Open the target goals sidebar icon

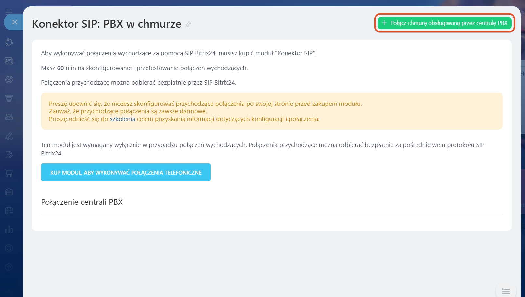click(x=9, y=80)
